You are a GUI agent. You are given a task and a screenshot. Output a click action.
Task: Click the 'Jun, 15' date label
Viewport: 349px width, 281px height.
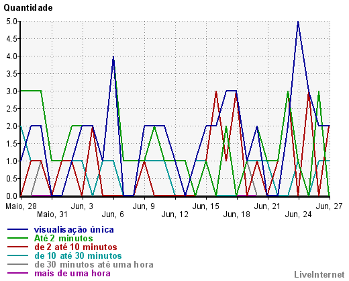tap(205, 206)
